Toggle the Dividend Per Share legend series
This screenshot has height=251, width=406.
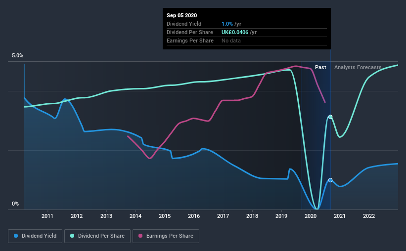97,236
